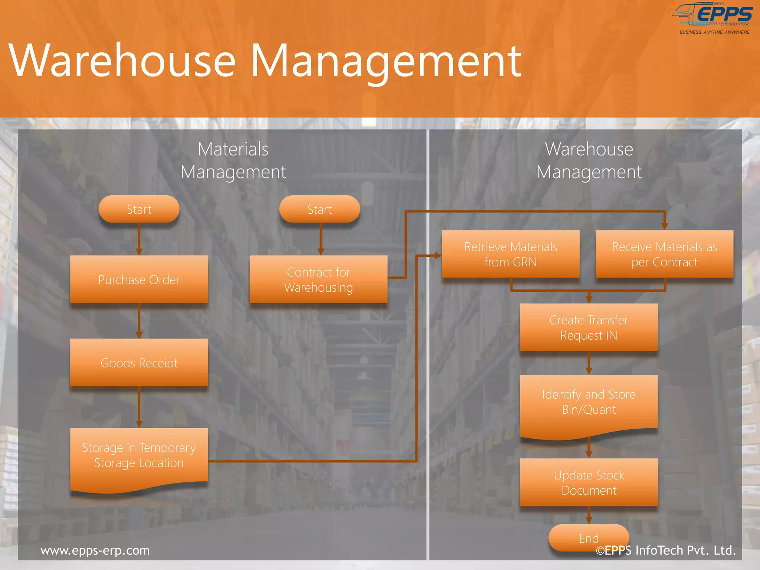Click Storage in Temporary Storage Location shape
760x570 pixels.
(139, 456)
